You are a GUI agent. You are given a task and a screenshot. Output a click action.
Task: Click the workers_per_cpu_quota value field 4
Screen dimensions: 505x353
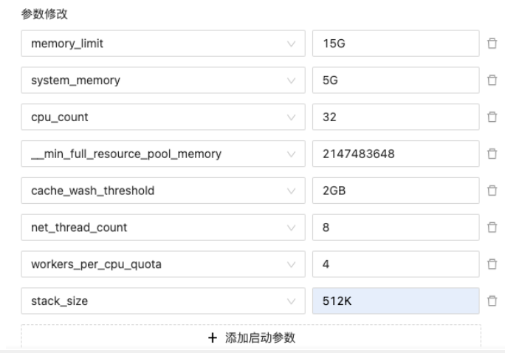395,264
